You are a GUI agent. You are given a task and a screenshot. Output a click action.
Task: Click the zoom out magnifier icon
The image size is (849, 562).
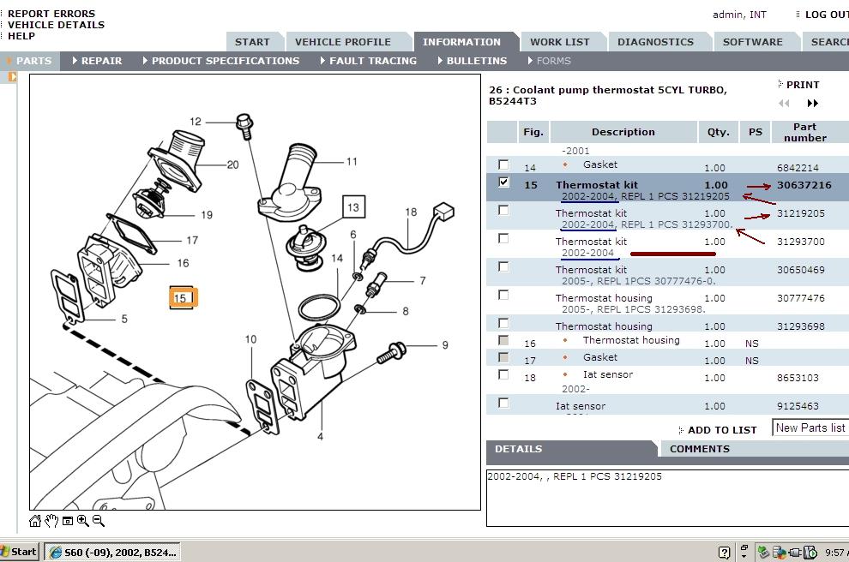tap(97, 520)
